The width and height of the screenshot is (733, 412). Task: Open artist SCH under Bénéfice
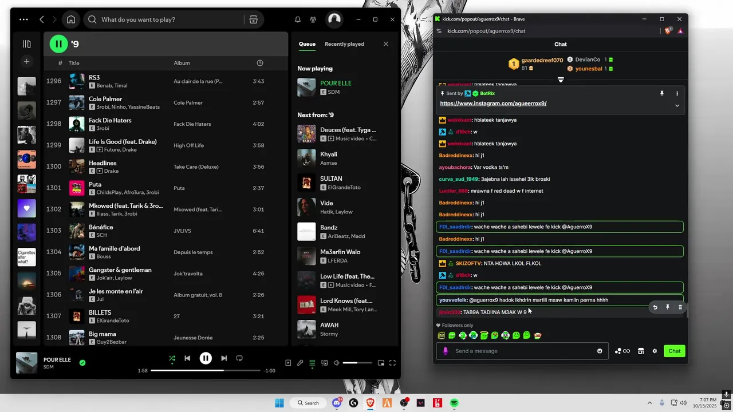[101, 235]
